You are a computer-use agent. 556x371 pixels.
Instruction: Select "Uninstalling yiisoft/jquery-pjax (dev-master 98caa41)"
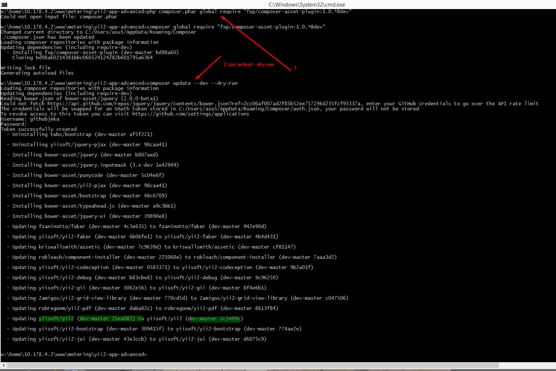[90, 144]
